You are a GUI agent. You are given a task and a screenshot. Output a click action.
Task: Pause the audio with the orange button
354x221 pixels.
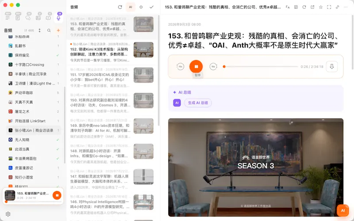click(196, 67)
